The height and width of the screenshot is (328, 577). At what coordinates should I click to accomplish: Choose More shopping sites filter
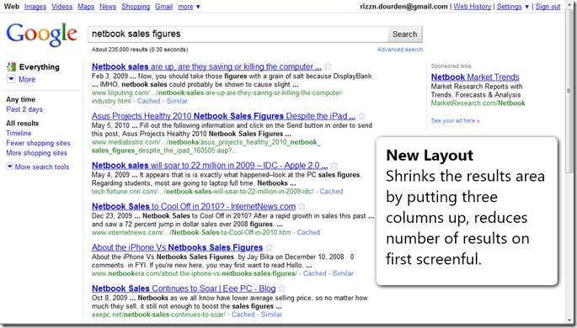(36, 153)
